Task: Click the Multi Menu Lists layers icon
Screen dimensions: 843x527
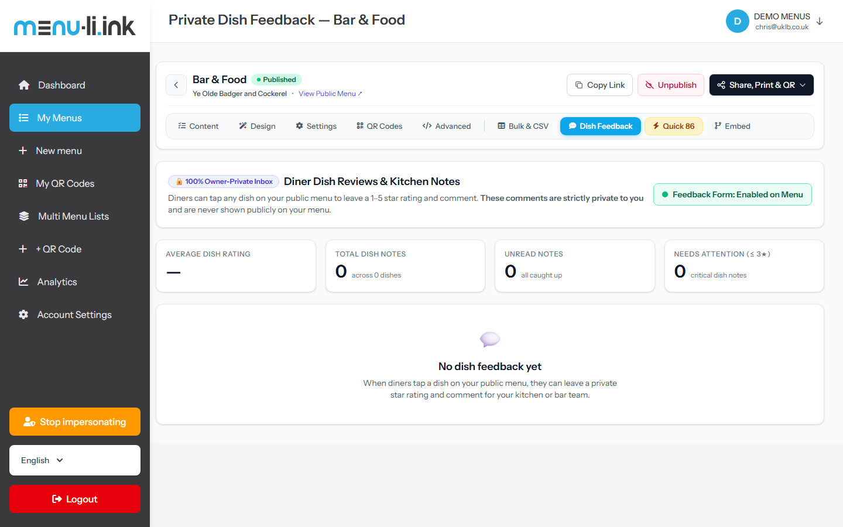Action: click(24, 216)
